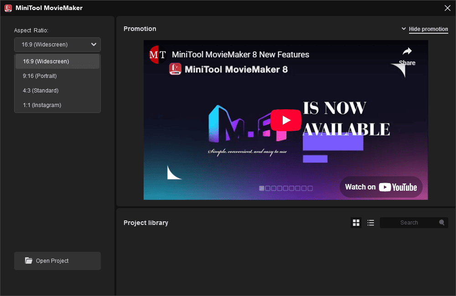The image size is (456, 296).
Task: Switch Project library to list view
Action: (370, 223)
